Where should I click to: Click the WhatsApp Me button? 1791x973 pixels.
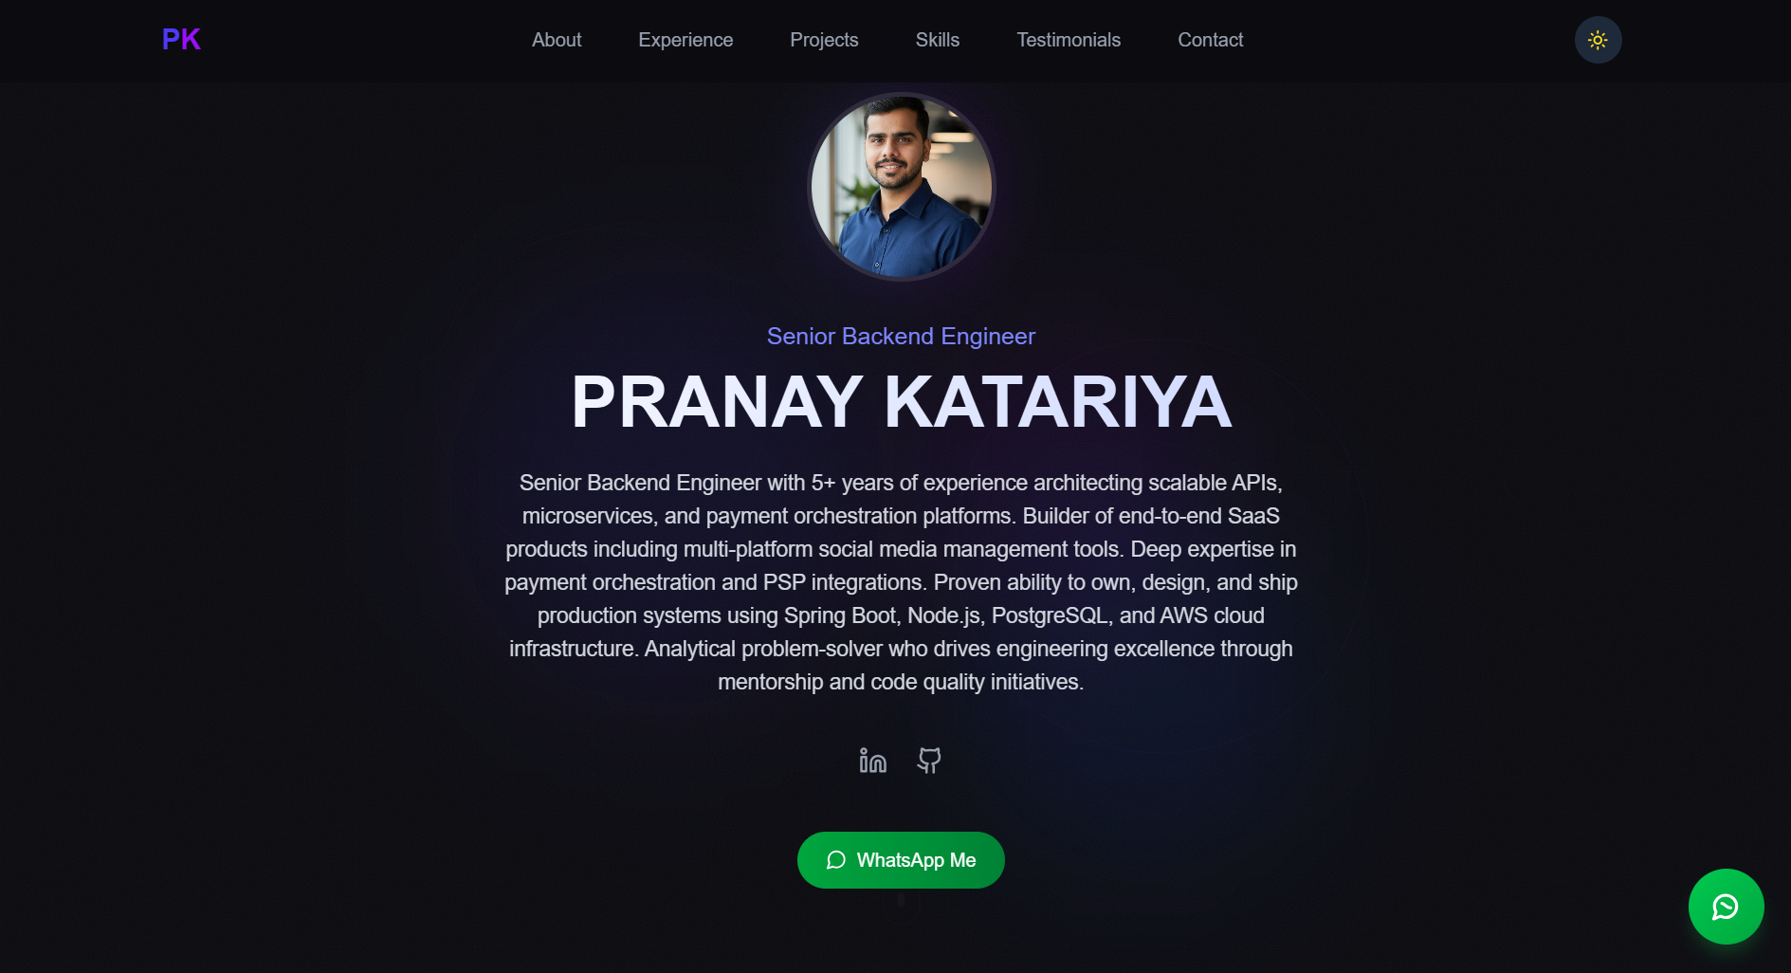click(x=901, y=860)
